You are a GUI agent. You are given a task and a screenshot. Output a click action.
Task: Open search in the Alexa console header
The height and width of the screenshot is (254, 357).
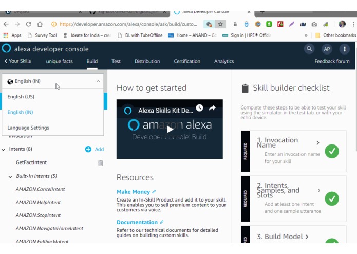[x=309, y=49]
